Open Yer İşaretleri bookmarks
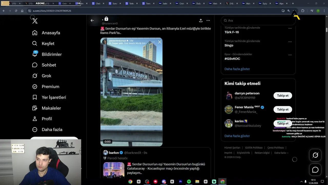The height and width of the screenshot is (185, 328). 49,97
